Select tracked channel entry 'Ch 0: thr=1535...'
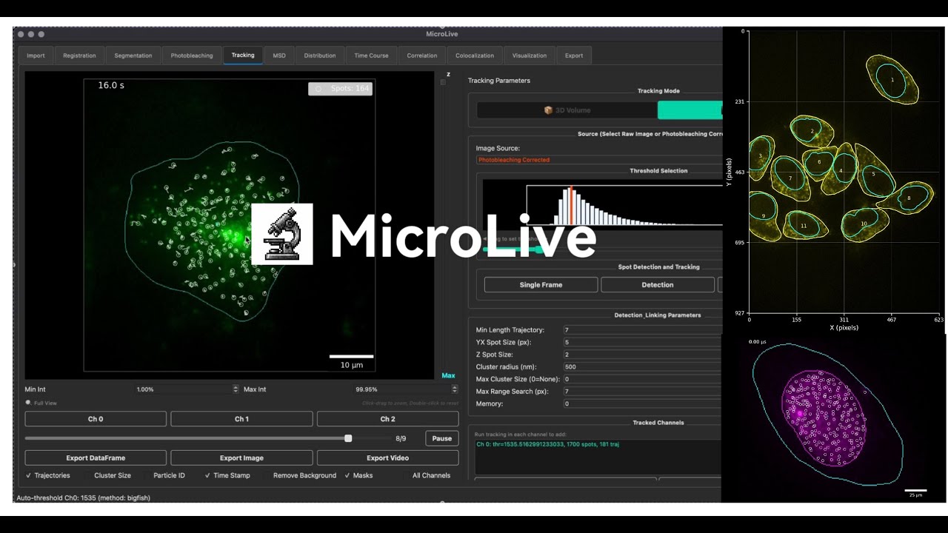948x533 pixels. (547, 444)
